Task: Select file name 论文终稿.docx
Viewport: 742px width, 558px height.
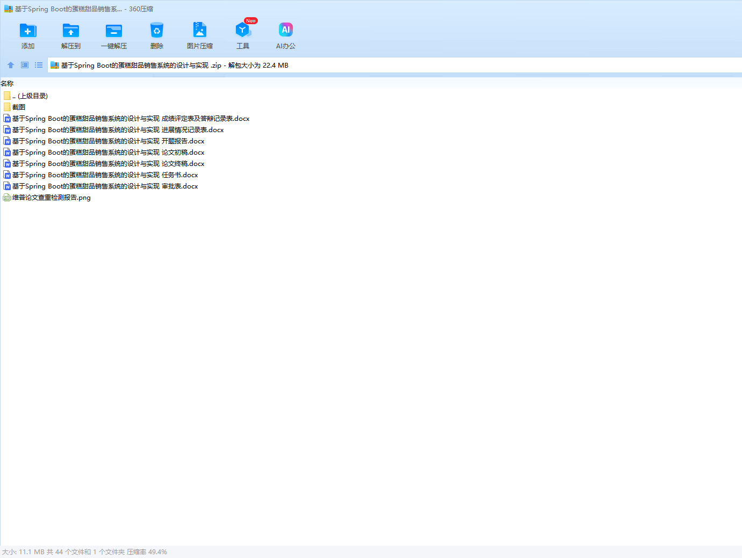Action: (109, 164)
